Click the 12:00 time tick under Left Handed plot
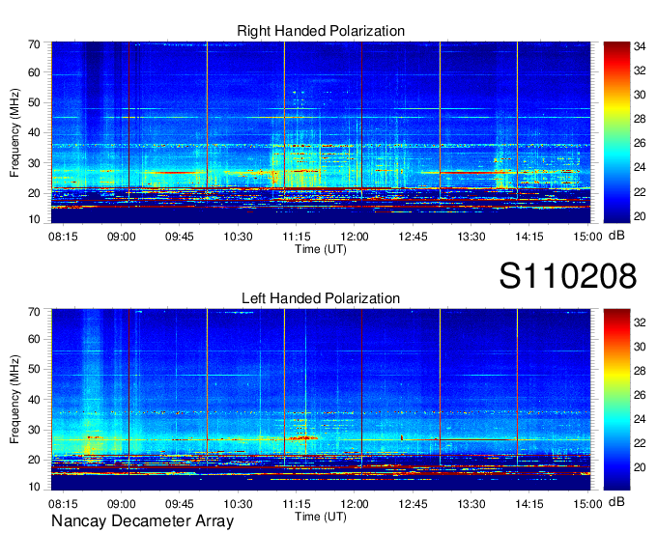The height and width of the screenshot is (533, 657). (355, 504)
